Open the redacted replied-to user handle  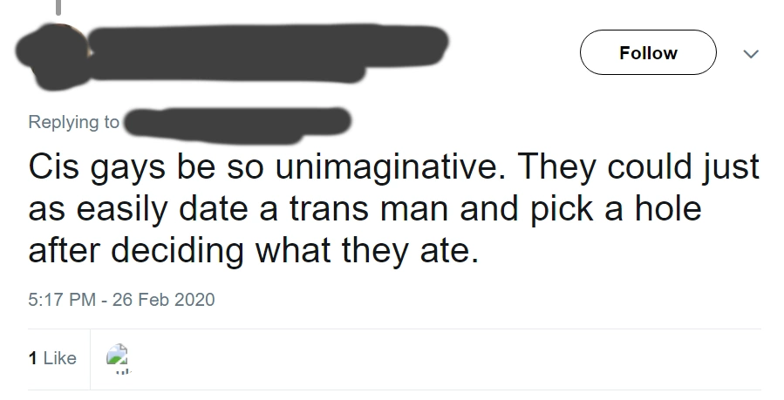pos(235,120)
